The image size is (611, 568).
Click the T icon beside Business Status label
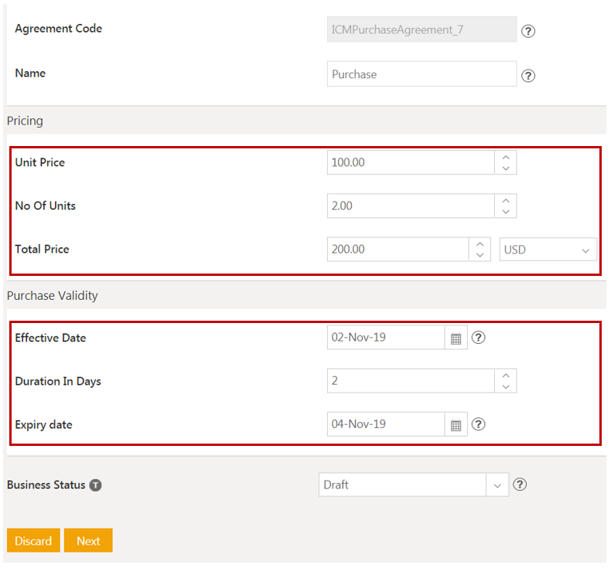[95, 485]
